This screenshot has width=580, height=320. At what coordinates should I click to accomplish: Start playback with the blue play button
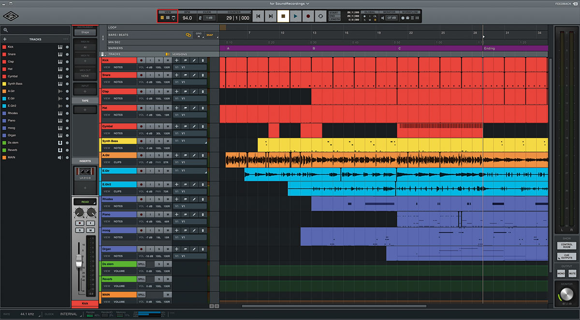[x=295, y=16]
